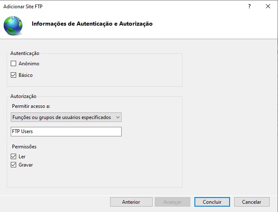
Task: Click the Permitir acesso a label
Action: (x=31, y=106)
